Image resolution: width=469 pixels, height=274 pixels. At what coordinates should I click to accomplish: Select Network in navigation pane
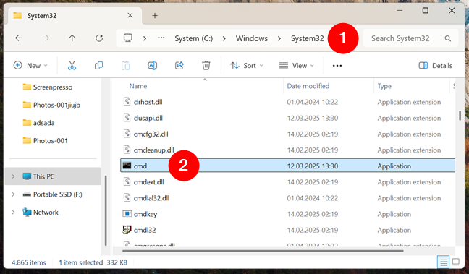pyautogui.click(x=41, y=212)
